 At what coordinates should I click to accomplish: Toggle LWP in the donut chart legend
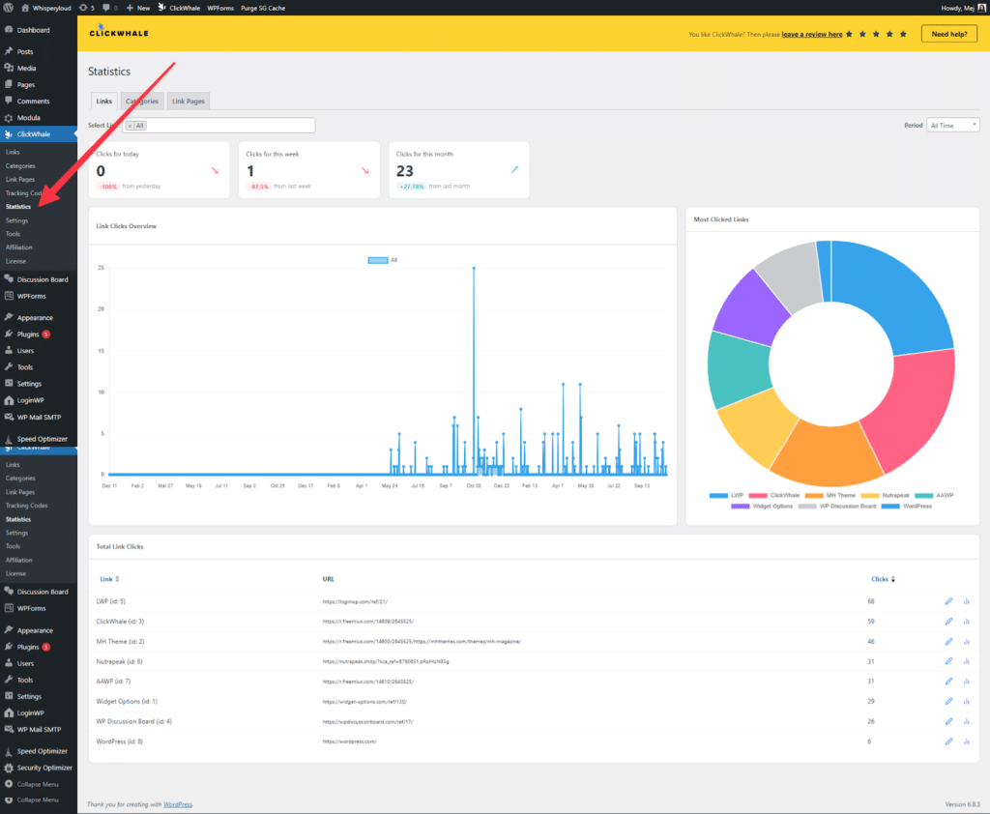coord(726,496)
